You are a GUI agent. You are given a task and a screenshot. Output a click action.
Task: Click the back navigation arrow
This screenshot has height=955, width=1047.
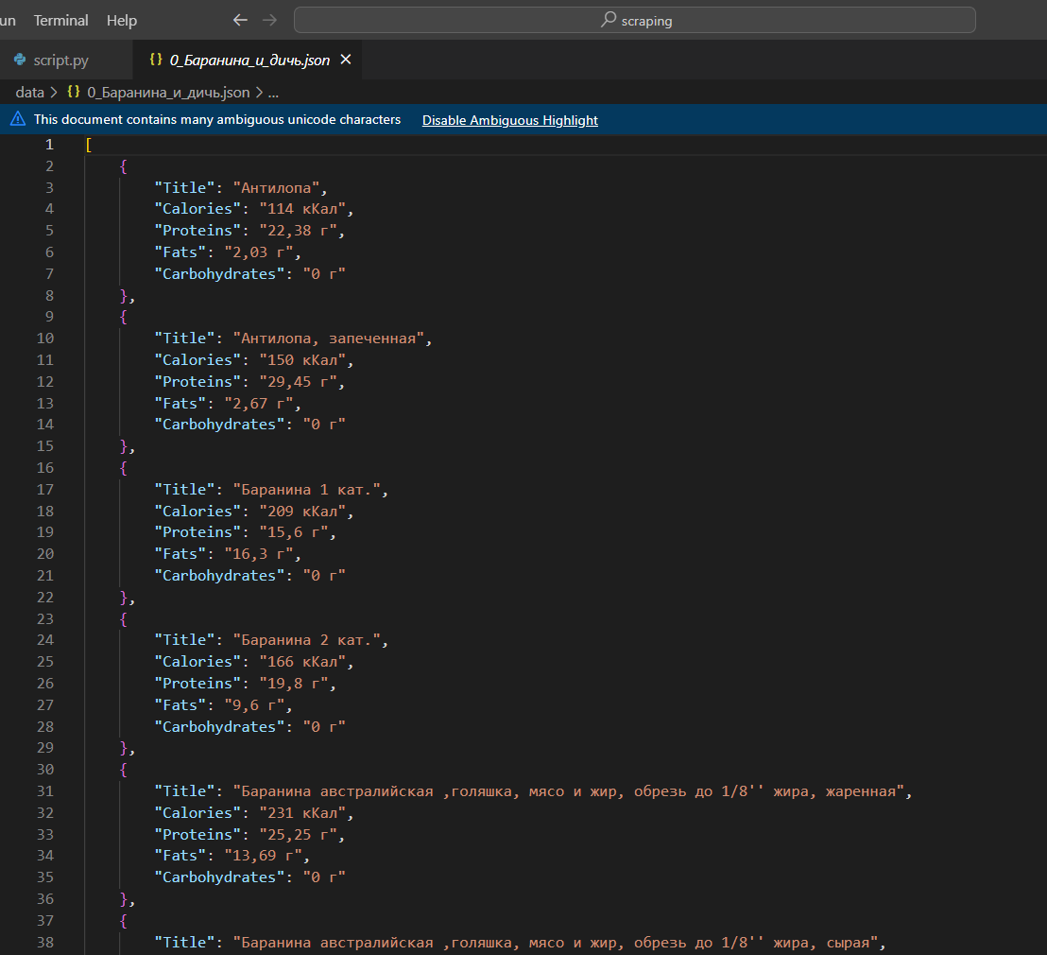coord(240,20)
